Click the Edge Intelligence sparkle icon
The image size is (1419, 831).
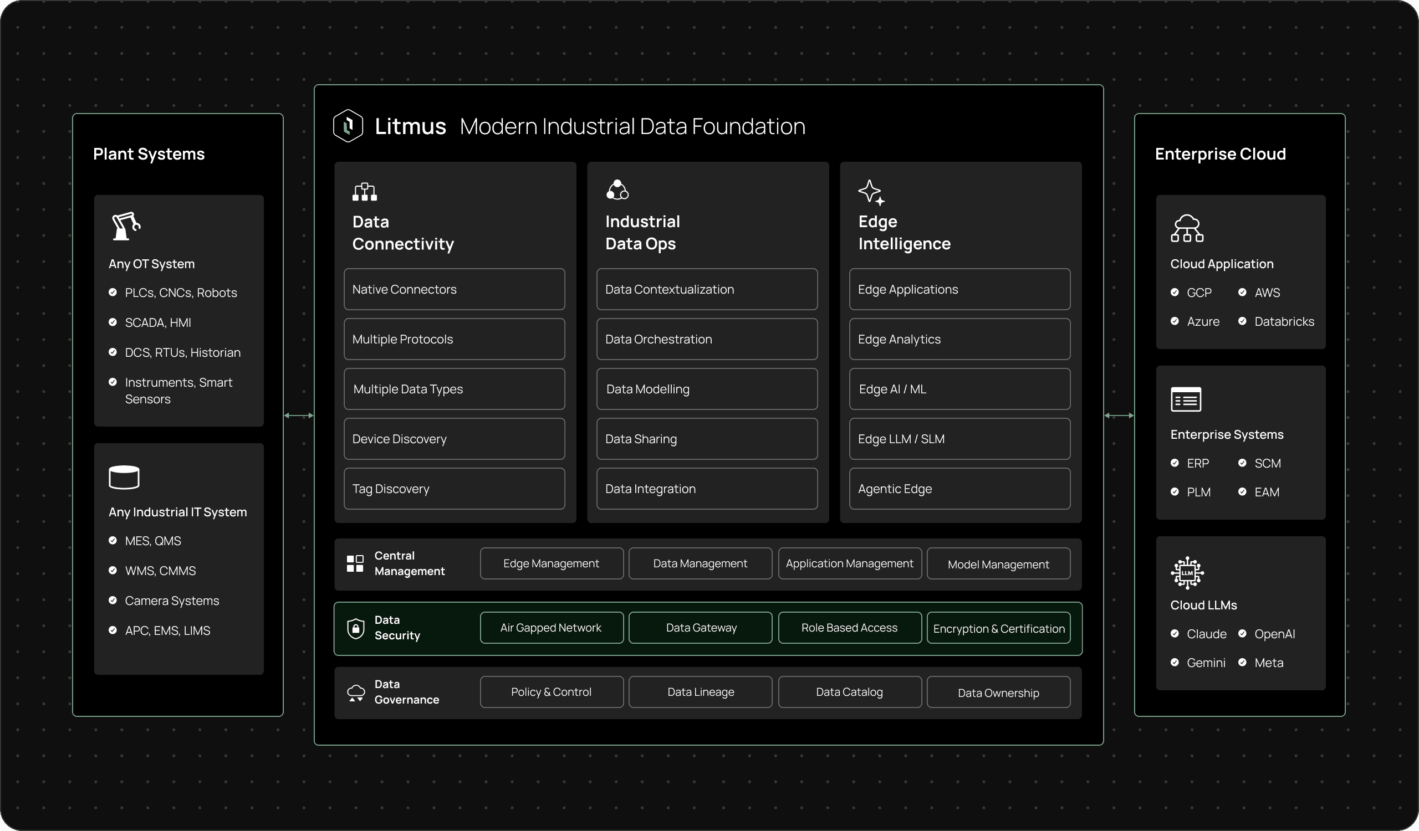(x=871, y=192)
